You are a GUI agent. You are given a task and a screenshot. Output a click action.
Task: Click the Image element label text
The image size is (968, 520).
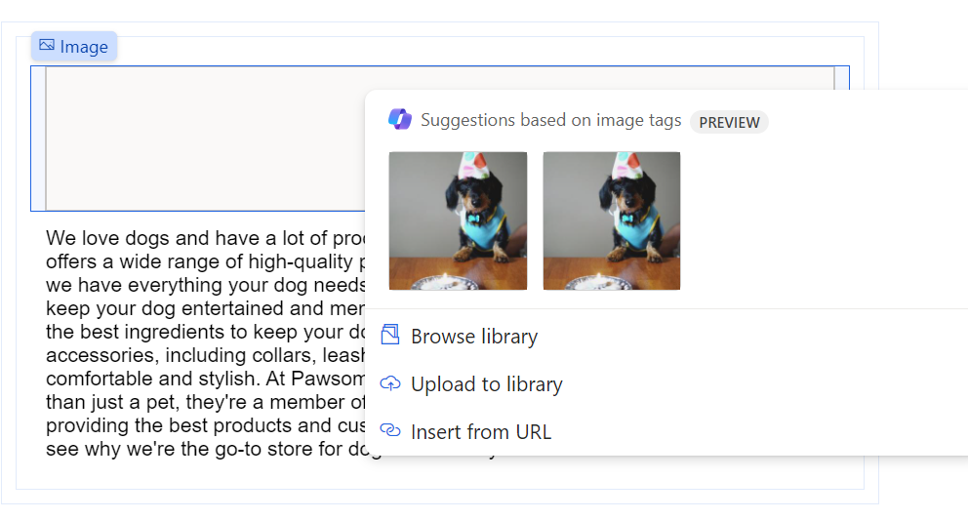tap(84, 47)
